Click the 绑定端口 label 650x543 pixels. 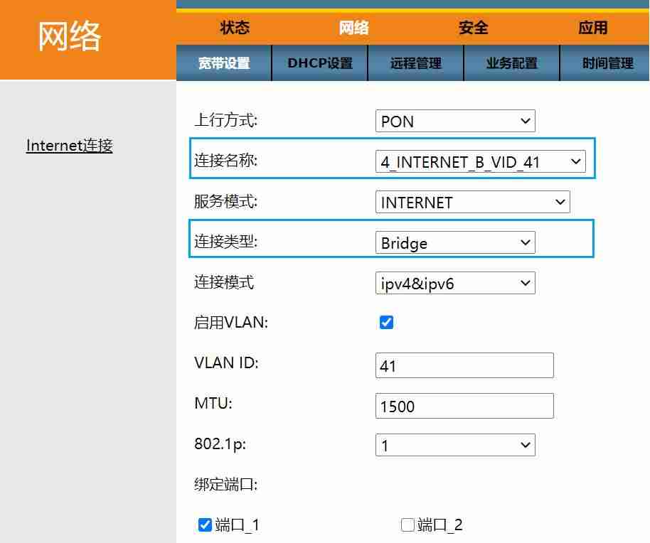point(226,484)
